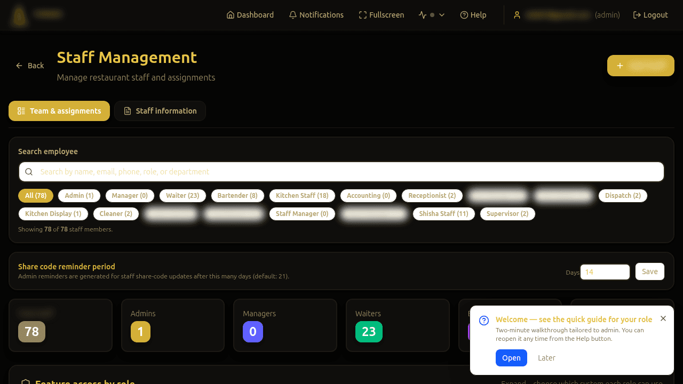Image resolution: width=683 pixels, height=384 pixels.
Task: Click the Staff Management heading
Action: pyautogui.click(x=127, y=57)
